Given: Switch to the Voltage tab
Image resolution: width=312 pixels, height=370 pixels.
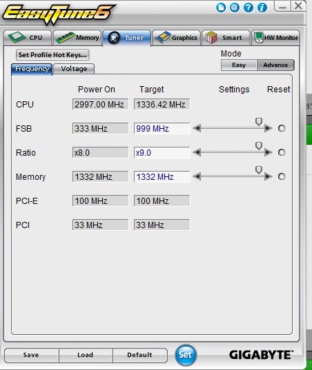Looking at the screenshot, I should (x=74, y=69).
